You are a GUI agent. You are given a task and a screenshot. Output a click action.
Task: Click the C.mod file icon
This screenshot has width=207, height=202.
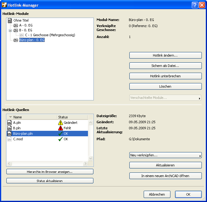(9, 139)
